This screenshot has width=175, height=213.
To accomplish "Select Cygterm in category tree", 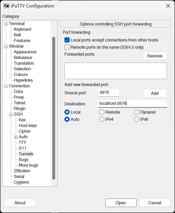I will tap(21, 182).
